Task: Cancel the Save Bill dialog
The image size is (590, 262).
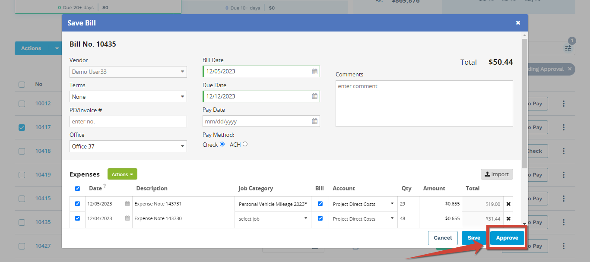Action: click(x=443, y=238)
